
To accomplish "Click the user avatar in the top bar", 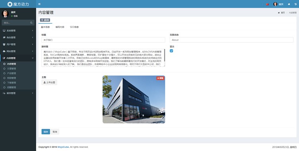I will click(275, 4).
